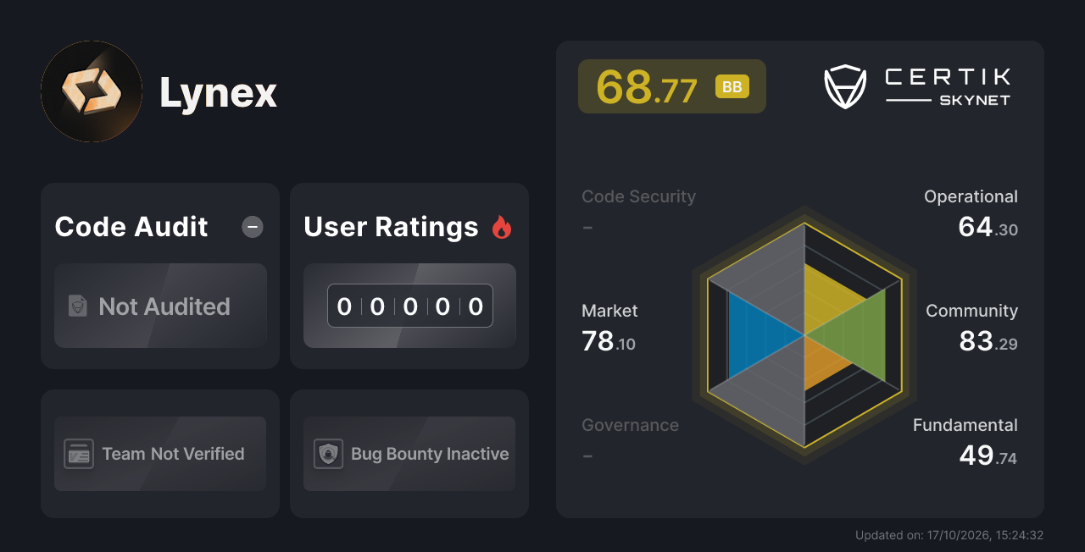Click the Operational label

(971, 196)
